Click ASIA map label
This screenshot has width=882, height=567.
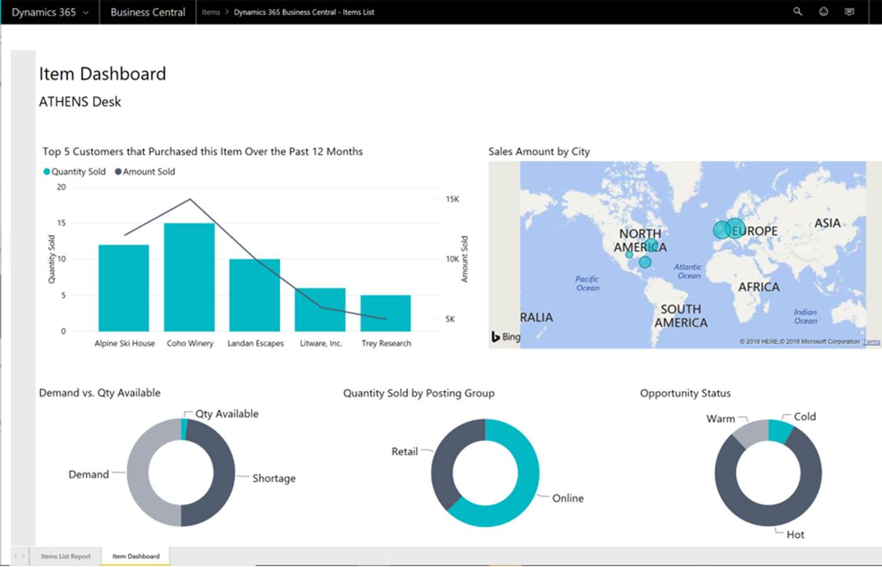[827, 223]
